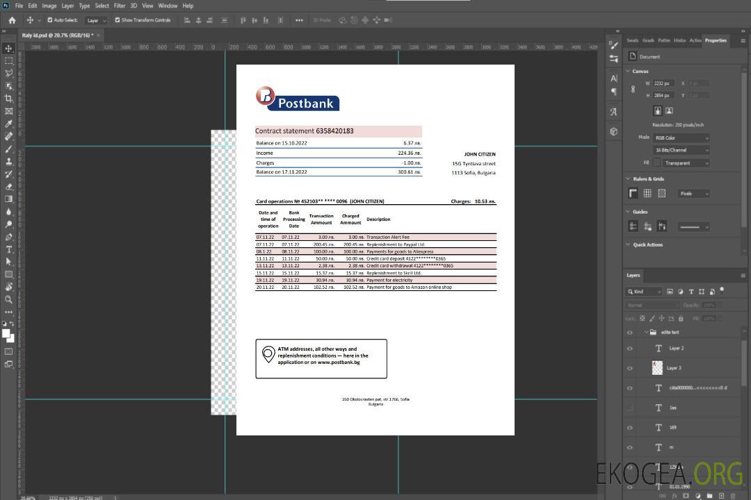Click the canvas fill color swatch

(657, 163)
